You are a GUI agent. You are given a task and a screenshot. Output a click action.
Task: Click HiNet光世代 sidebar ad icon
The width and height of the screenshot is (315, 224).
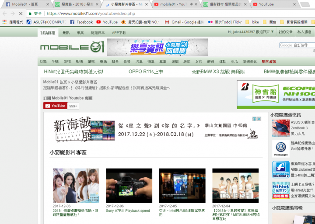point(280,190)
